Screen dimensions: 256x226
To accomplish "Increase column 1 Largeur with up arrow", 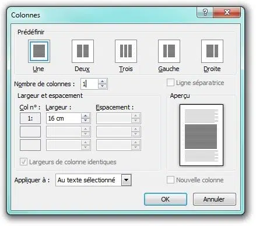I will tap(85, 116).
